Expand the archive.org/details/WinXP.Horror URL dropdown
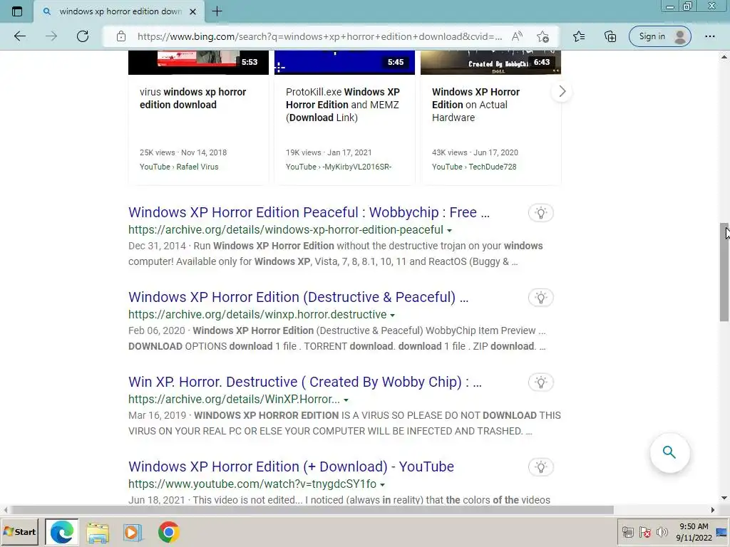Image resolution: width=730 pixels, height=547 pixels. coord(346,400)
